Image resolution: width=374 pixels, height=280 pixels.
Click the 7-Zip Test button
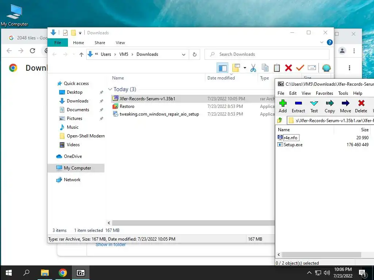click(x=314, y=106)
